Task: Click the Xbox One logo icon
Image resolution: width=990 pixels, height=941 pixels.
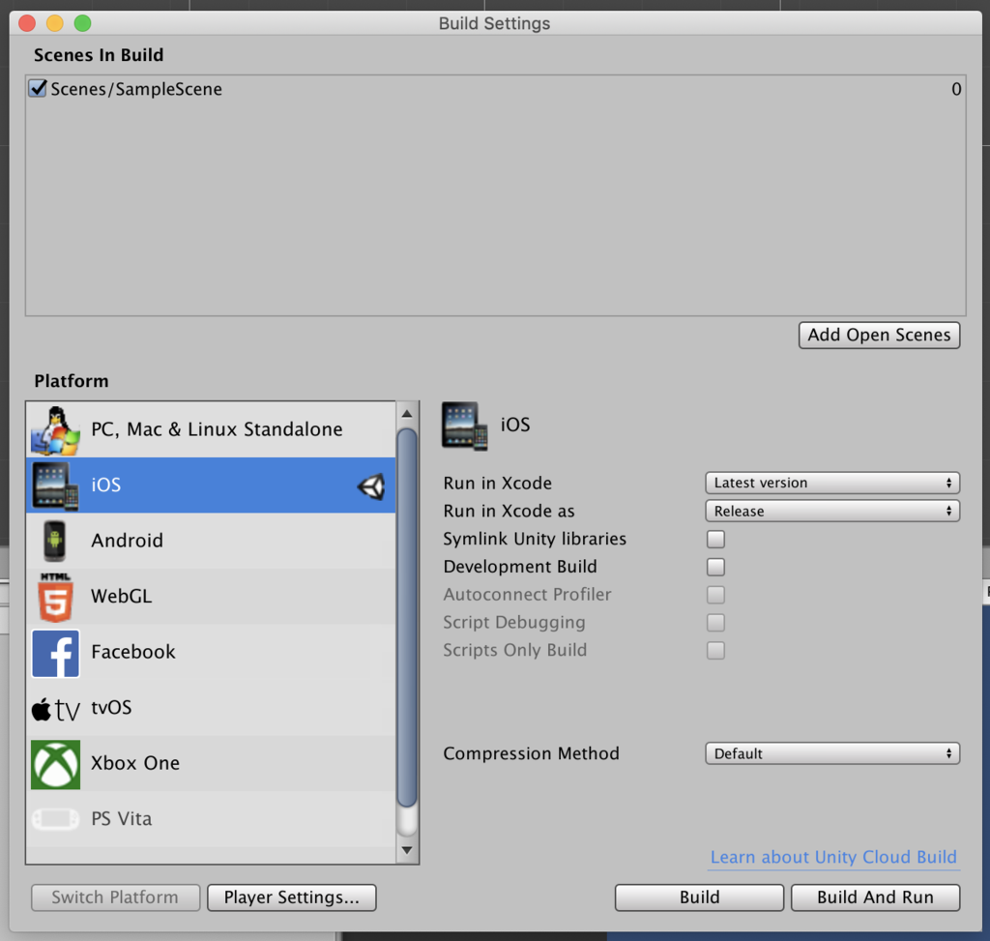Action: pos(55,764)
